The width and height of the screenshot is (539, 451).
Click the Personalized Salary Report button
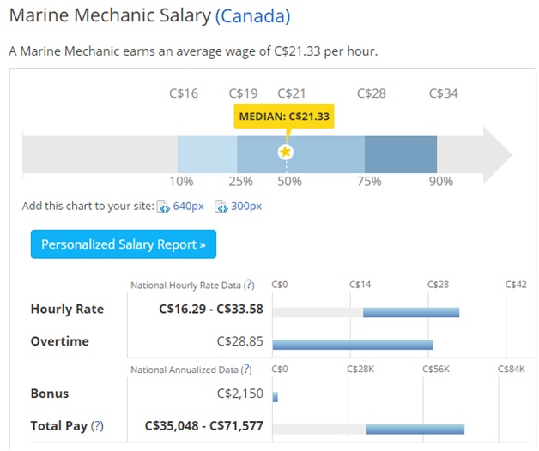[124, 244]
